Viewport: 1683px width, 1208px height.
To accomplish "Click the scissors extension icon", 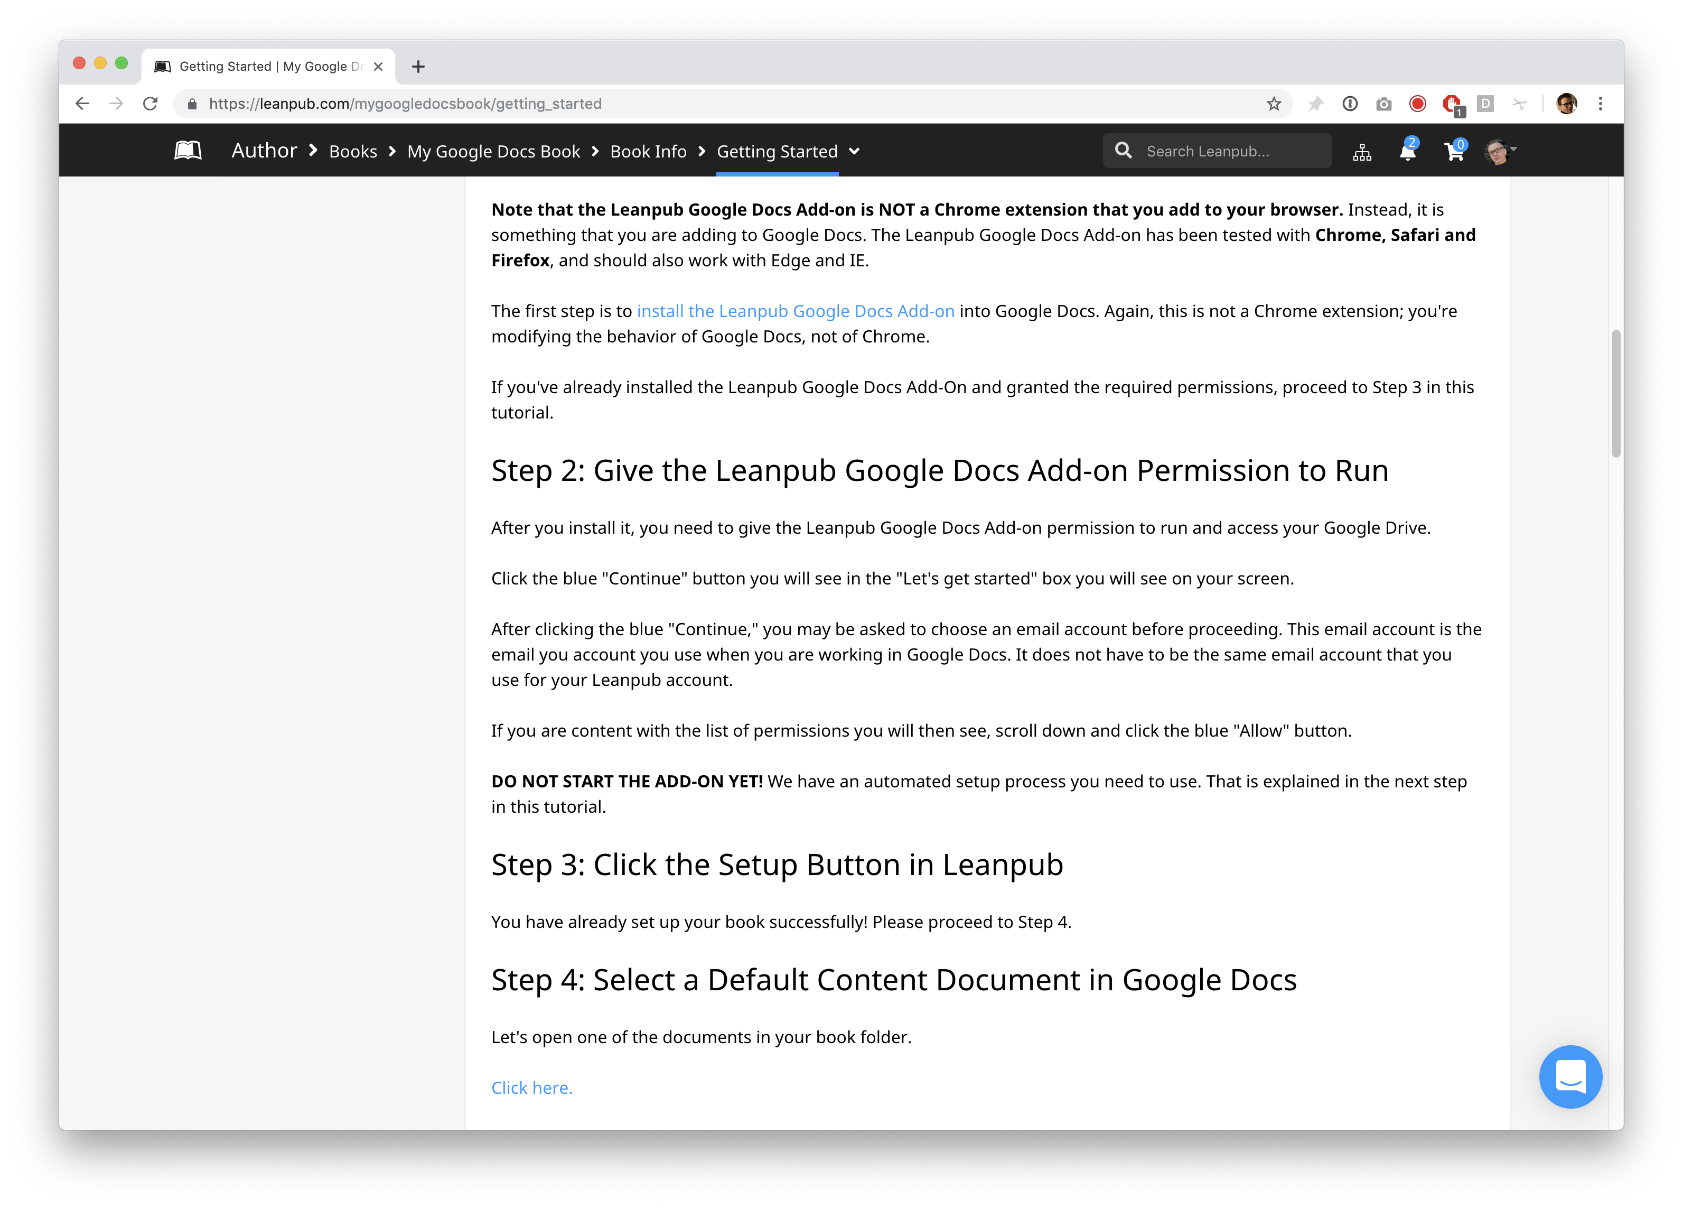I will (1519, 104).
